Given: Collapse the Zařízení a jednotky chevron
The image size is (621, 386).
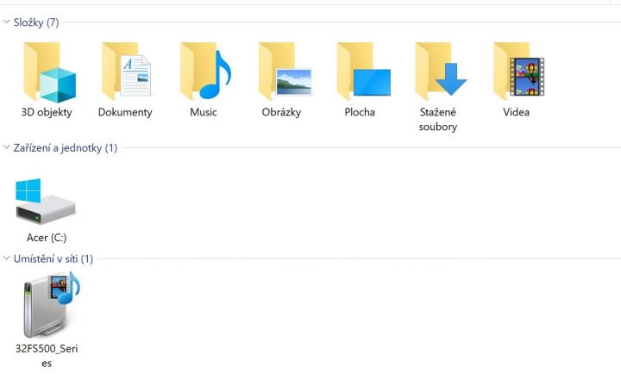Looking at the screenshot, I should 6,147.
